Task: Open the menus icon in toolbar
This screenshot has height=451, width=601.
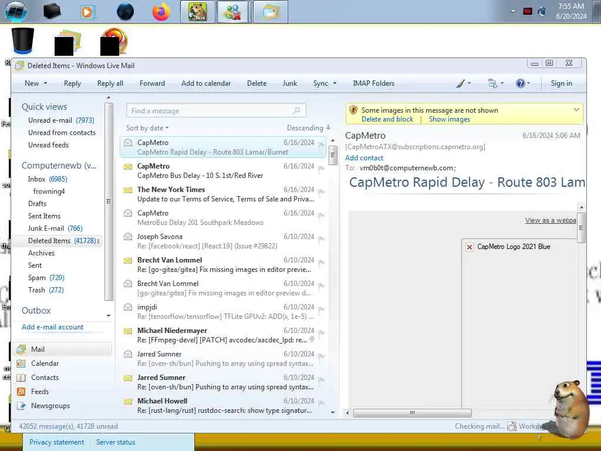Action: tap(492, 83)
